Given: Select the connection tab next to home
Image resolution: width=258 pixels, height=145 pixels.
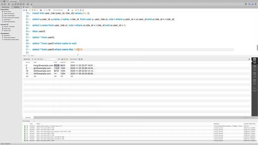Looking at the screenshot, I should [x=13, y=1].
